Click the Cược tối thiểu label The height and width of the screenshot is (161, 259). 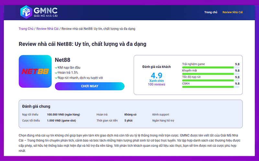(x=31, y=120)
